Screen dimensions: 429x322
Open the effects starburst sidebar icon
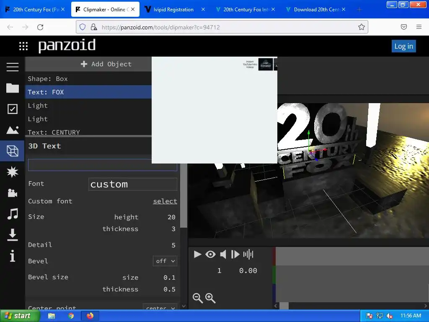pos(12,172)
